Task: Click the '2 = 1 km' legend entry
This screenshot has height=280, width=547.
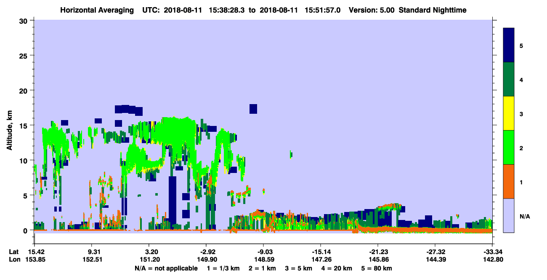Action: coord(262,268)
